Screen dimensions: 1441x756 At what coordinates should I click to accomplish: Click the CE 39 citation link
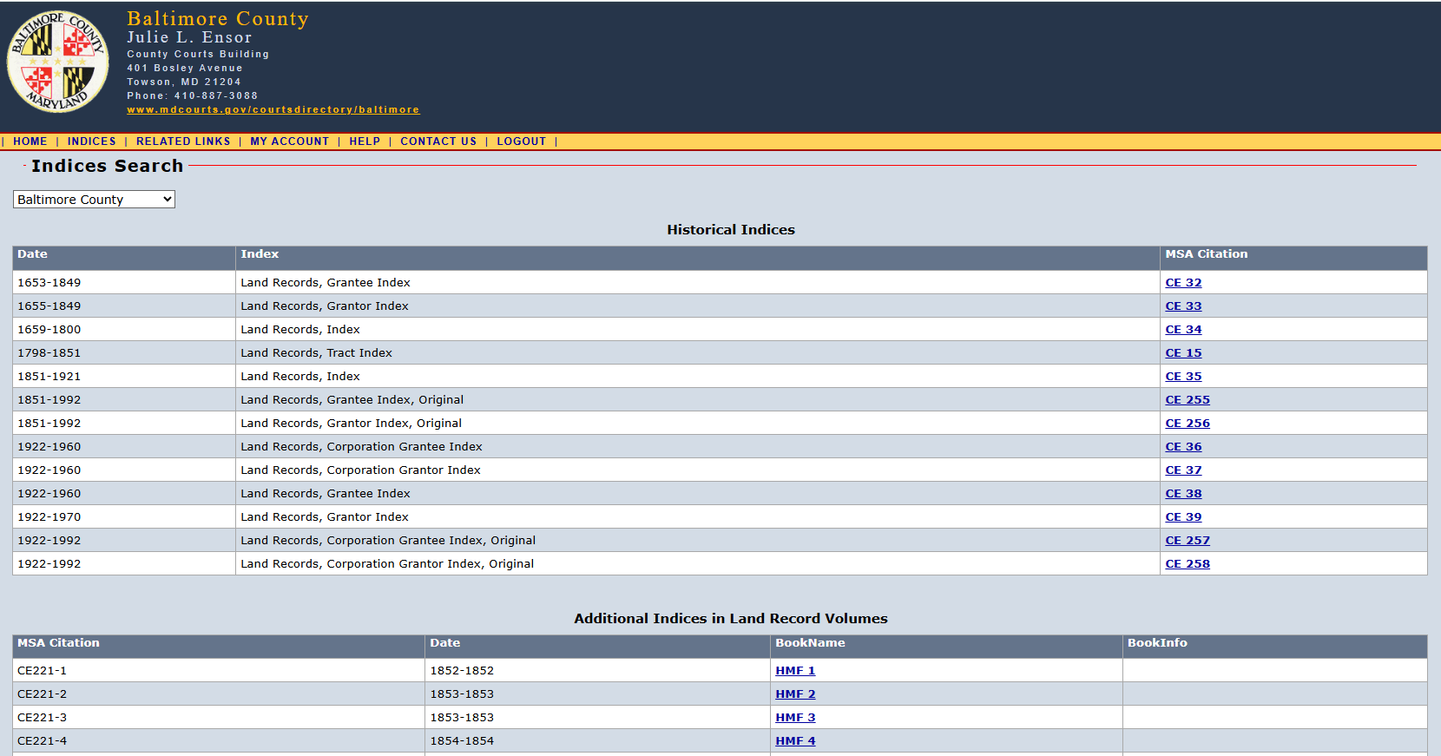[x=1183, y=517]
